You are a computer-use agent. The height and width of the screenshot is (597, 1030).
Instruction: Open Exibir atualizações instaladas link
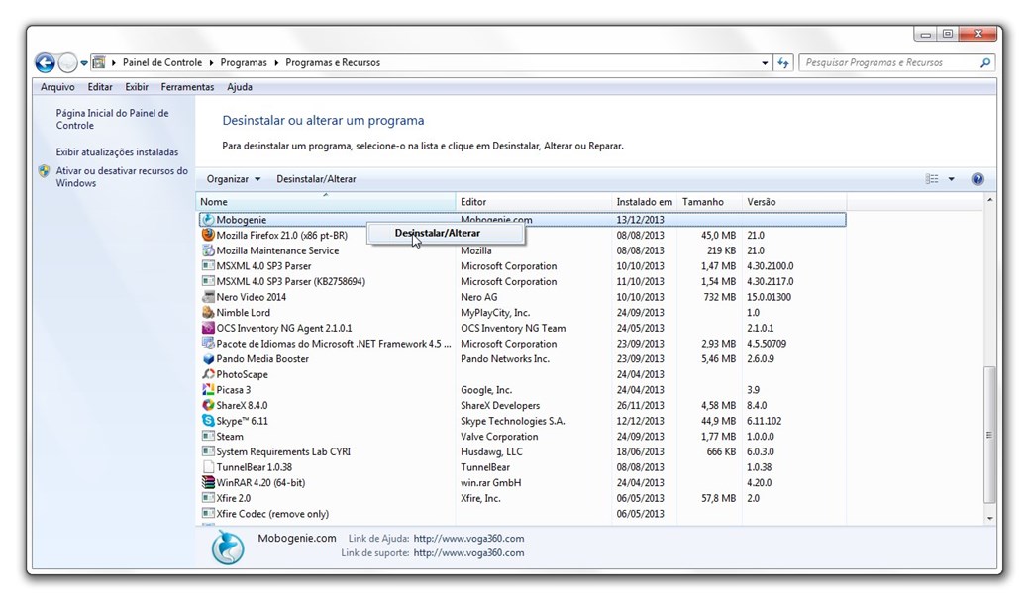[117, 152]
